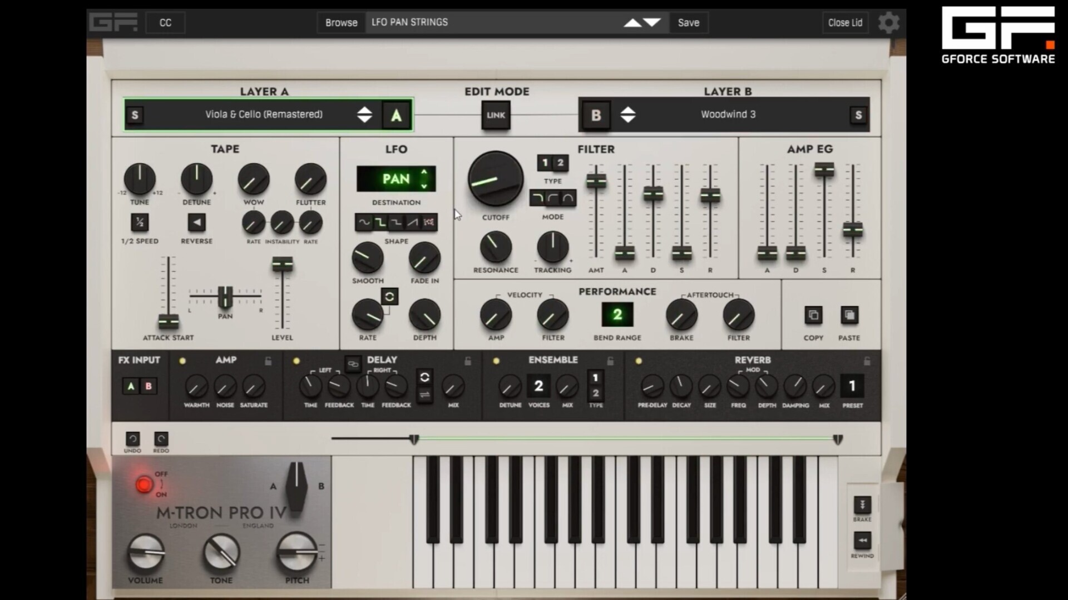The height and width of the screenshot is (600, 1068).
Task: Click the Undo icon
Action: 132,439
